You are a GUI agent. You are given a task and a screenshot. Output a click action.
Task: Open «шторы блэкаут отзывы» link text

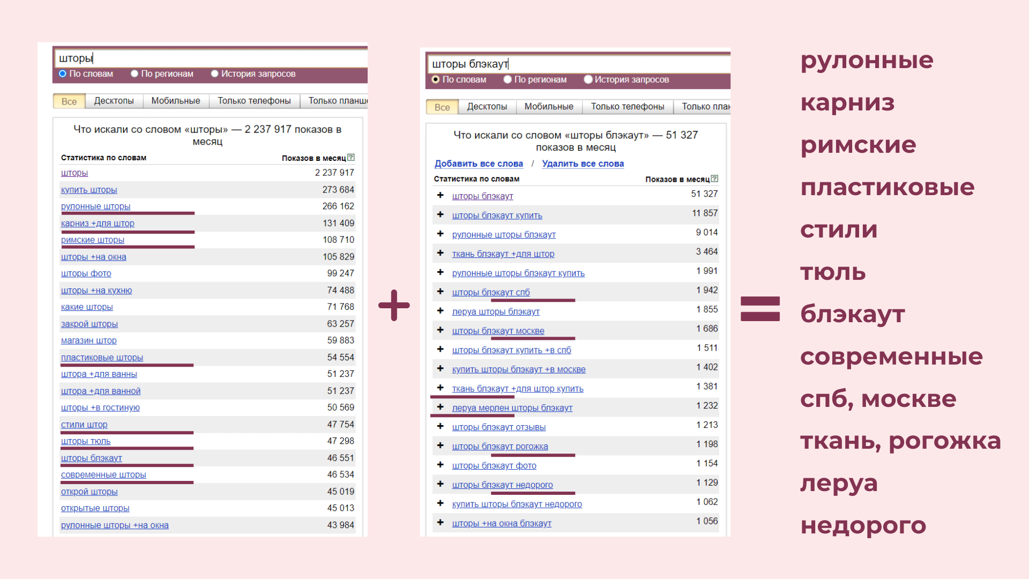[499, 427]
